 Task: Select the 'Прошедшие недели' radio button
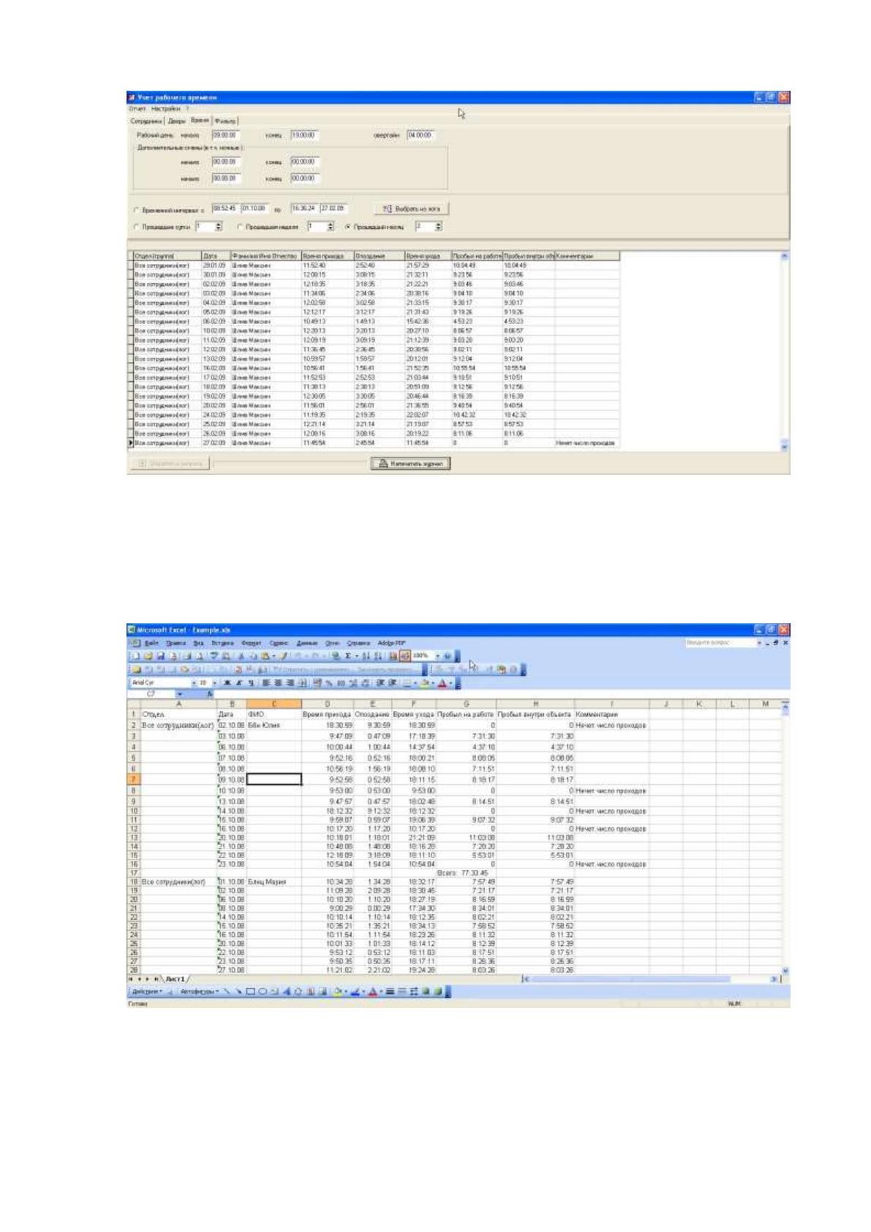tap(241, 227)
